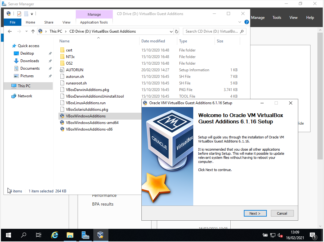Screen dimensions: 324x242
Task: Open the address bar dropdown arrow
Action: (x=171, y=31)
